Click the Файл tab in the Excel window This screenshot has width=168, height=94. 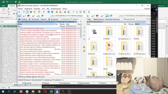click(3, 6)
